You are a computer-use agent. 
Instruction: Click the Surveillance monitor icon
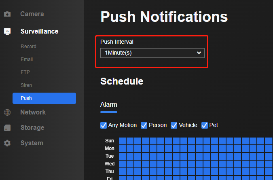pyautogui.click(x=7, y=31)
